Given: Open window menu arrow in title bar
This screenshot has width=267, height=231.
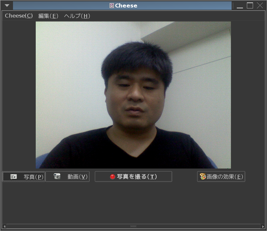Looking at the screenshot, I should tap(7, 6).
